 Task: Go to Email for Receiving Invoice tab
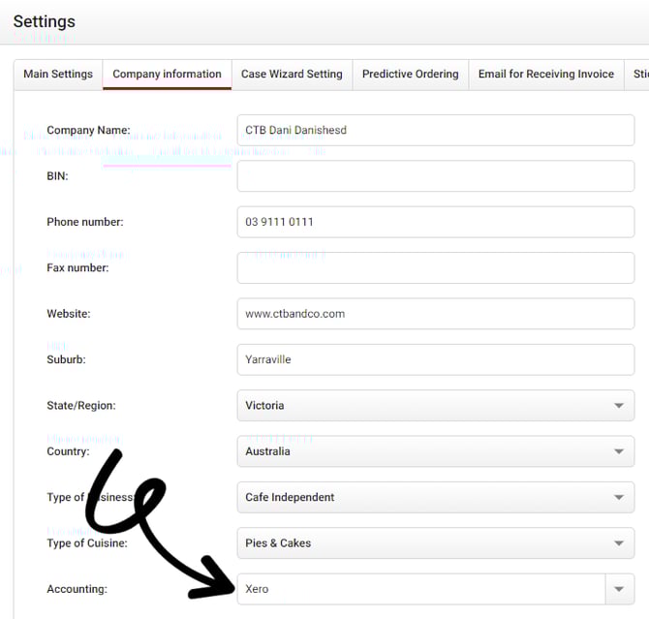coord(546,75)
